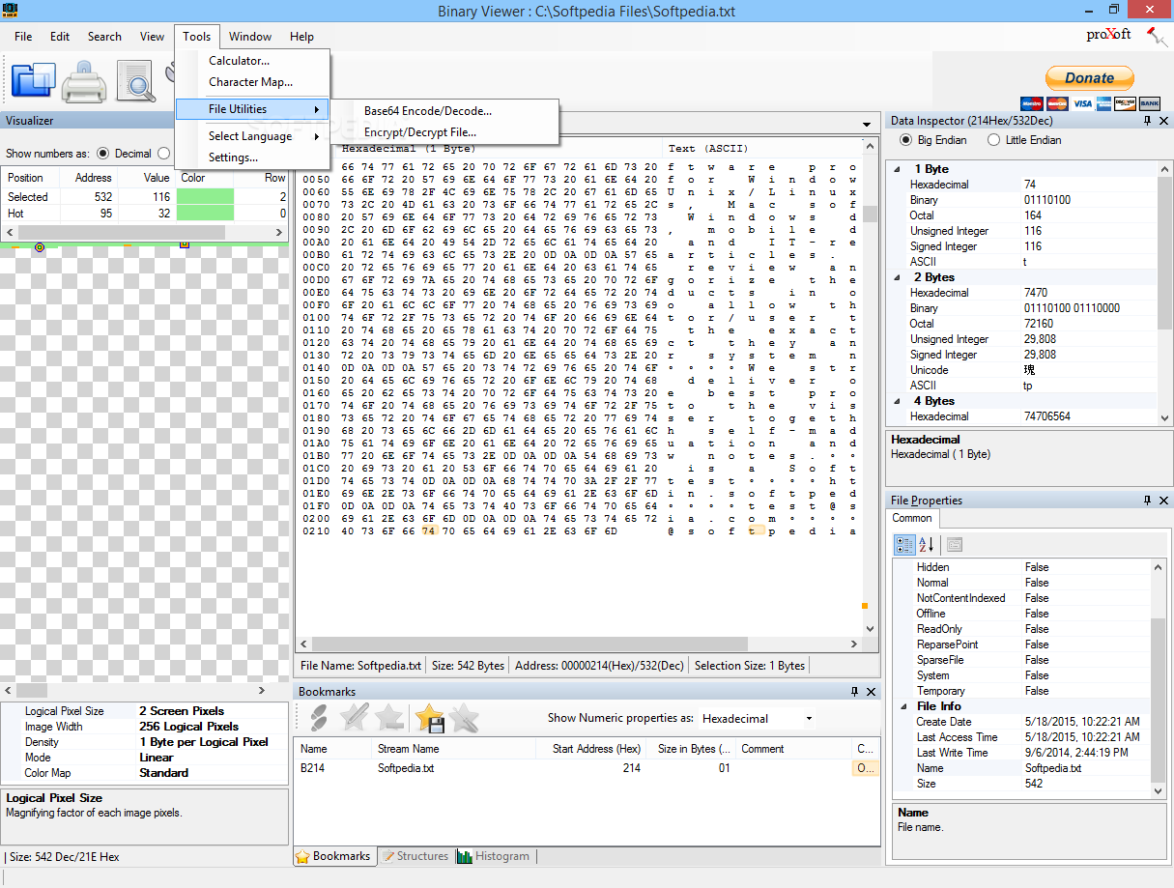Select the B214 bookmark row
1174x888 pixels.
click(587, 768)
